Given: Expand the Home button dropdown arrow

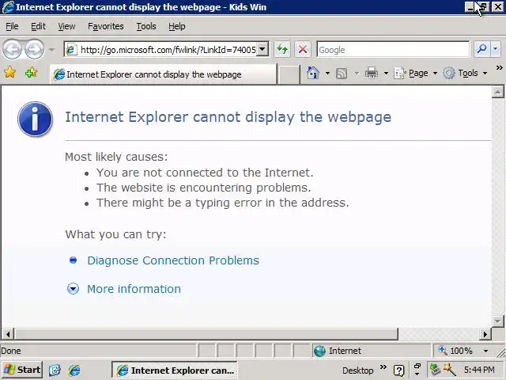Looking at the screenshot, I should click(x=327, y=74).
